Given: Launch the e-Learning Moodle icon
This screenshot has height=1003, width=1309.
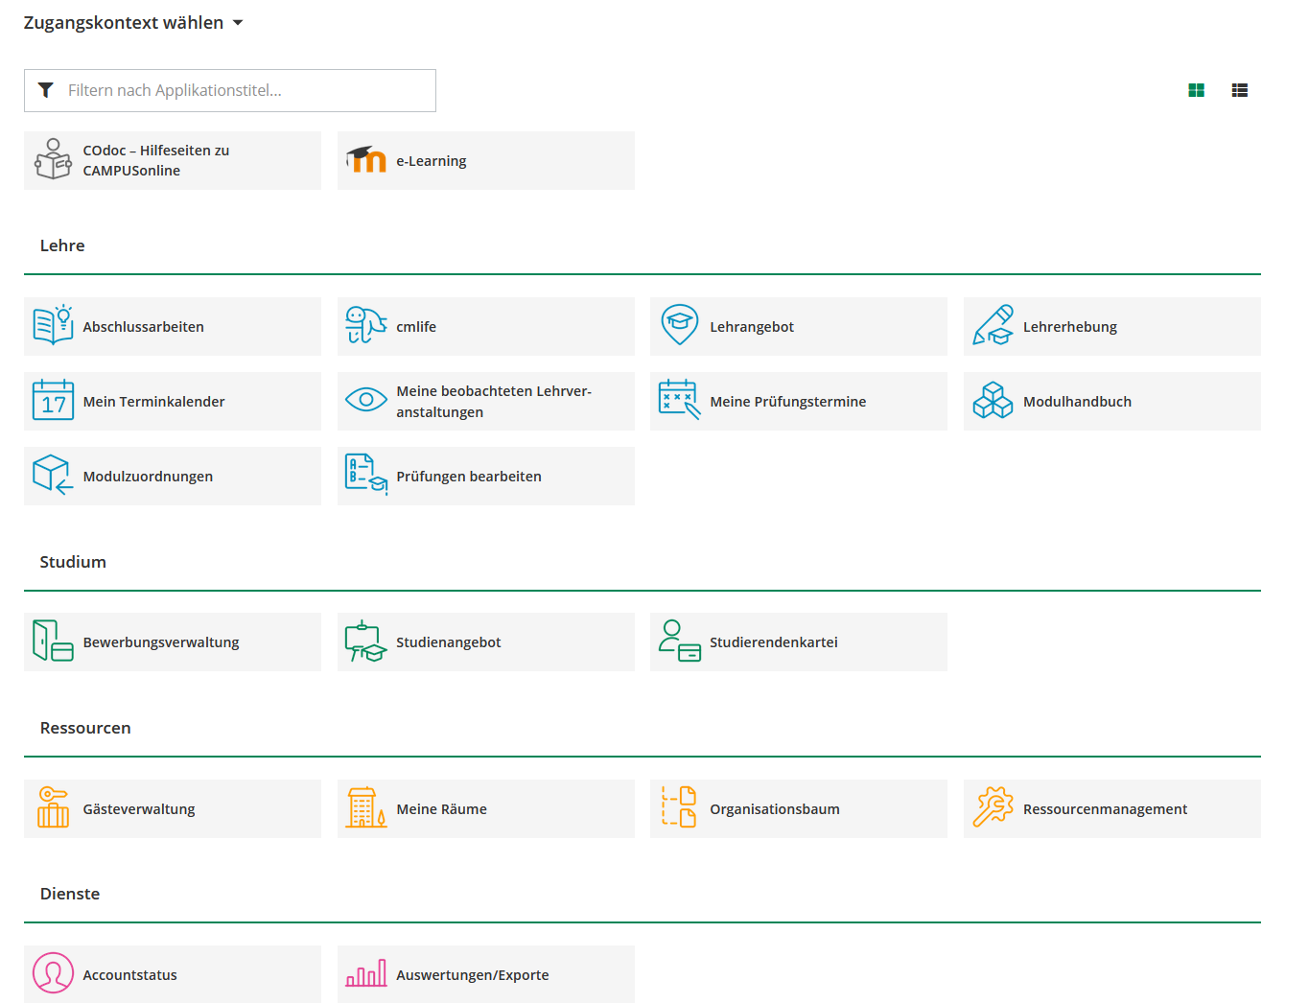Looking at the screenshot, I should 366,160.
